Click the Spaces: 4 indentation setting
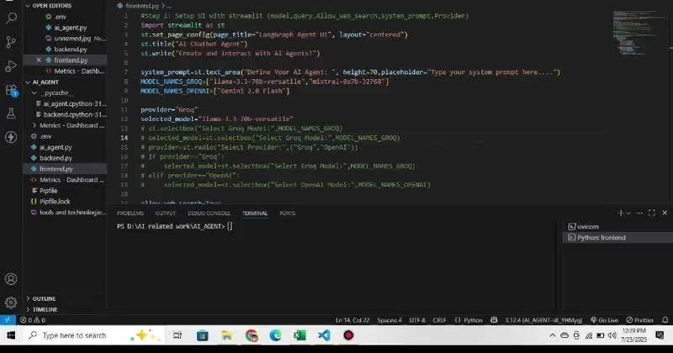This screenshot has height=353, width=673. coord(389,320)
